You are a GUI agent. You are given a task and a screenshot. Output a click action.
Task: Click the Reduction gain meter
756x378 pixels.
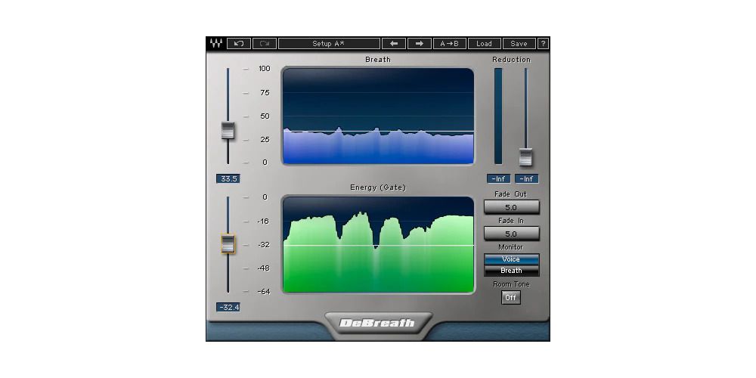point(498,116)
